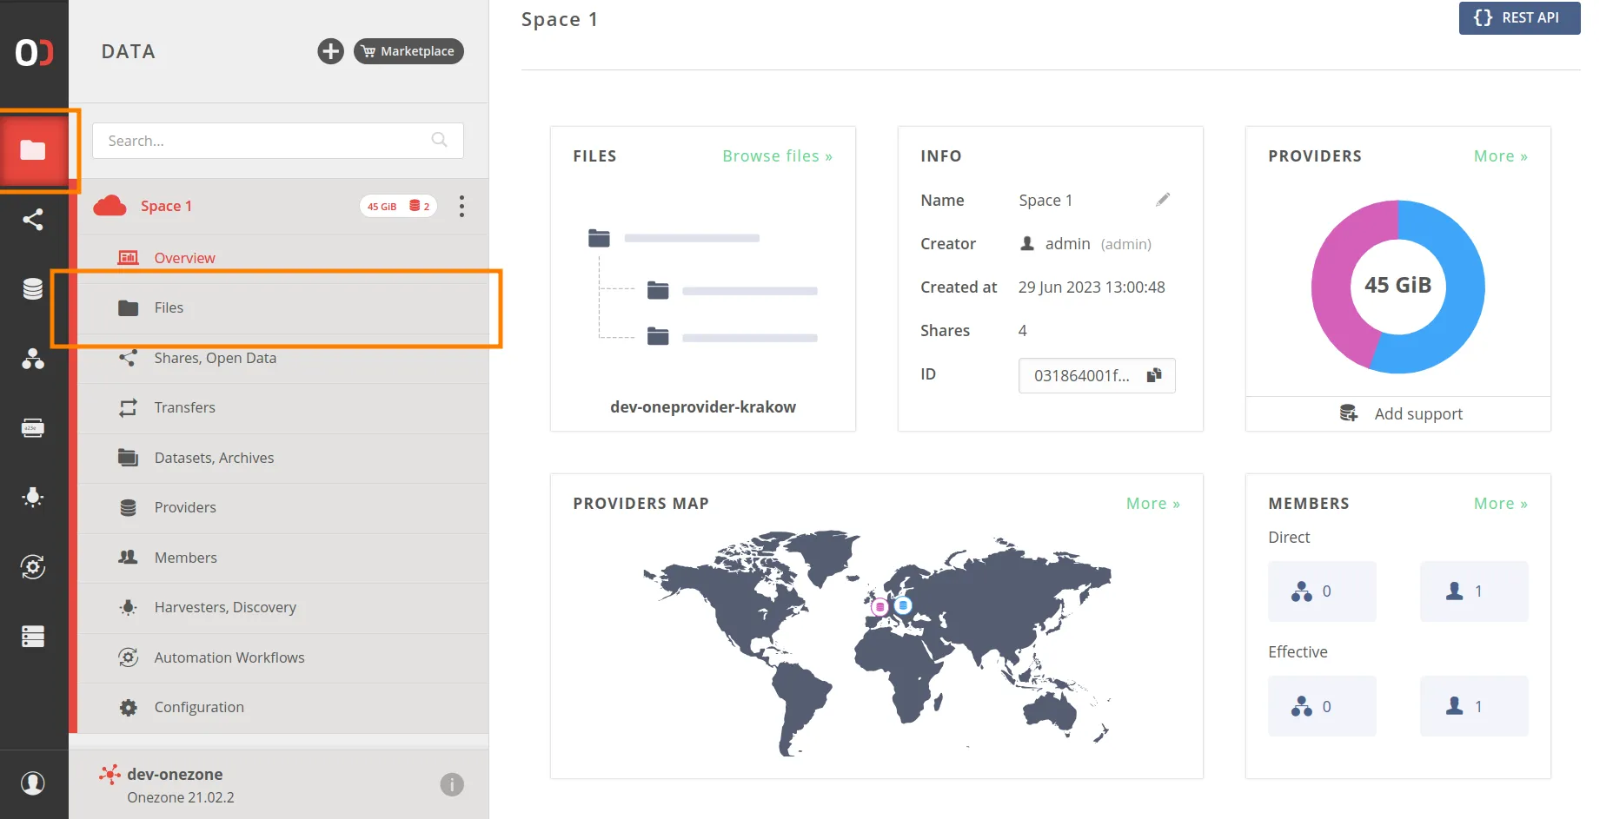Open the Harvesters lightbulb icon in sidebar
Screen dimensions: 1613x819
coord(33,497)
